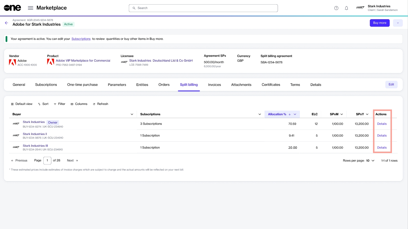Expand dropdown next to Buy more
408x229 pixels.
click(398, 23)
